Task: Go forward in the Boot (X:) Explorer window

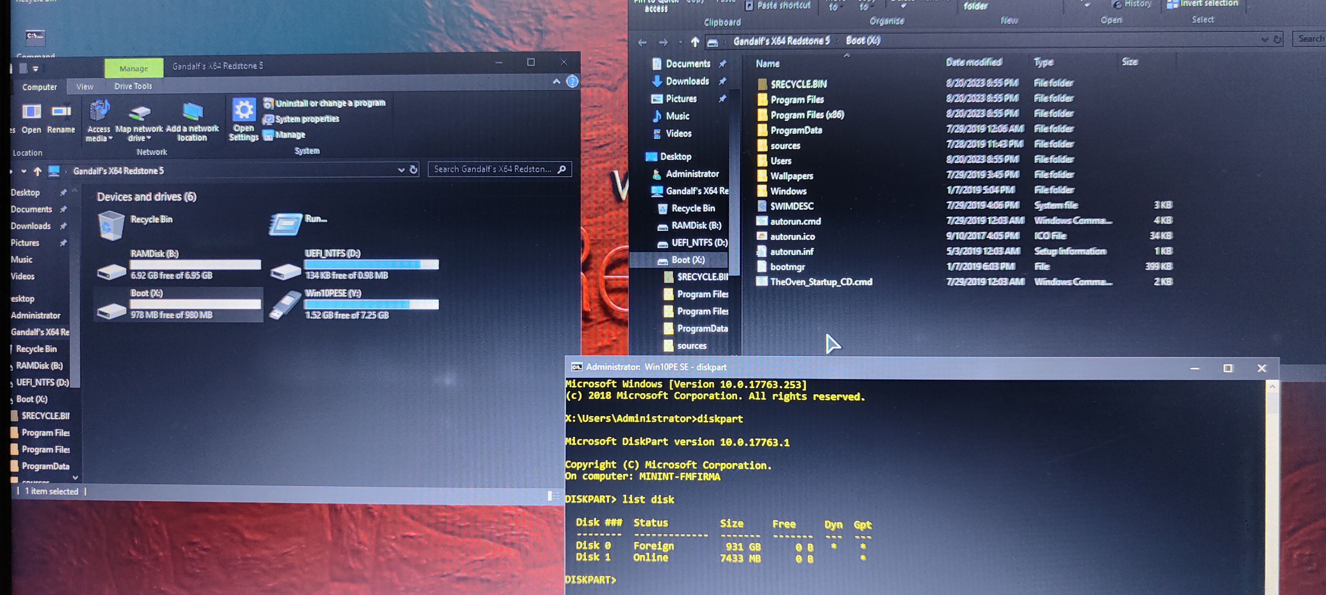Action: click(663, 42)
